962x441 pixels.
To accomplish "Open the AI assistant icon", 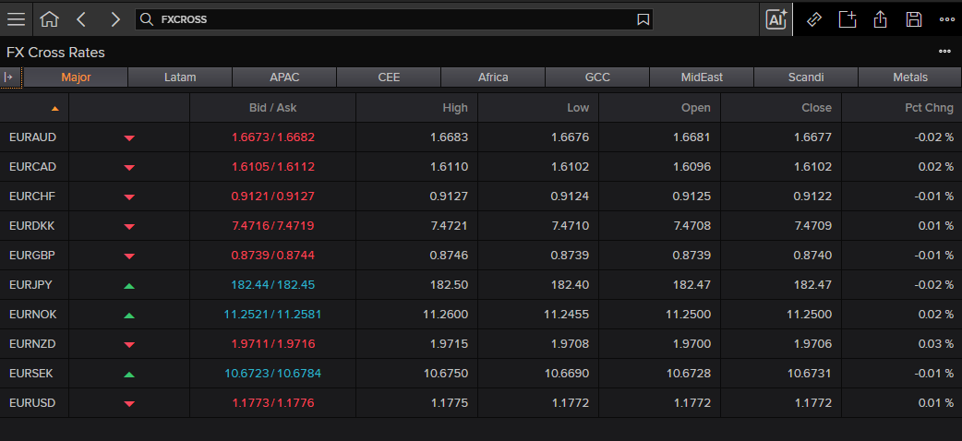I will point(776,19).
